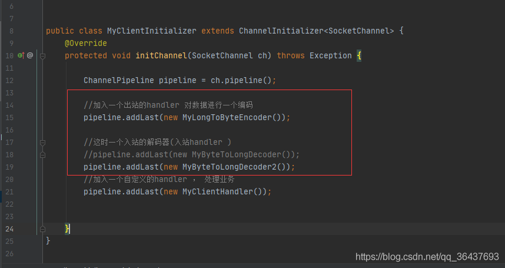Click the Exception type in throws clause
Screen dimensions: 505x268
tap(331, 55)
